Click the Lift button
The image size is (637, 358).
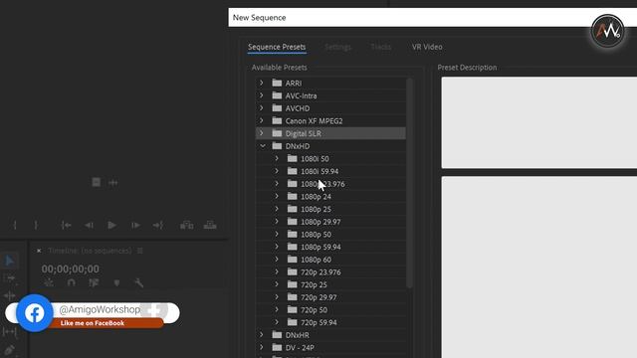[186, 225]
